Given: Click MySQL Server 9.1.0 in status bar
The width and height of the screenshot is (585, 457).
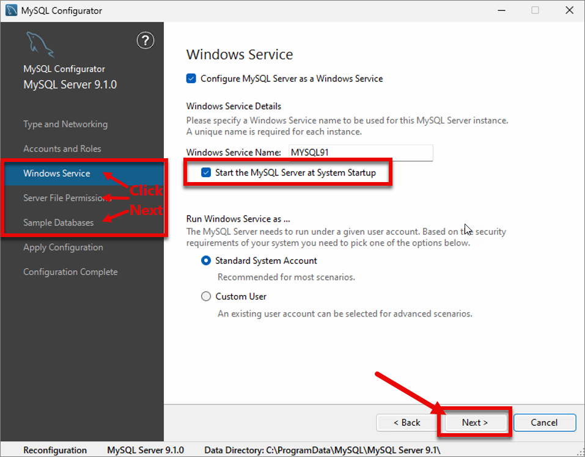Looking at the screenshot, I should click(x=145, y=450).
